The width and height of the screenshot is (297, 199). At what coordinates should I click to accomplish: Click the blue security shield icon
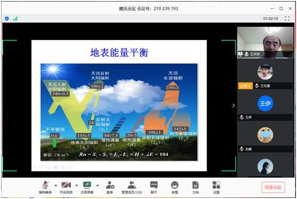(7, 19)
